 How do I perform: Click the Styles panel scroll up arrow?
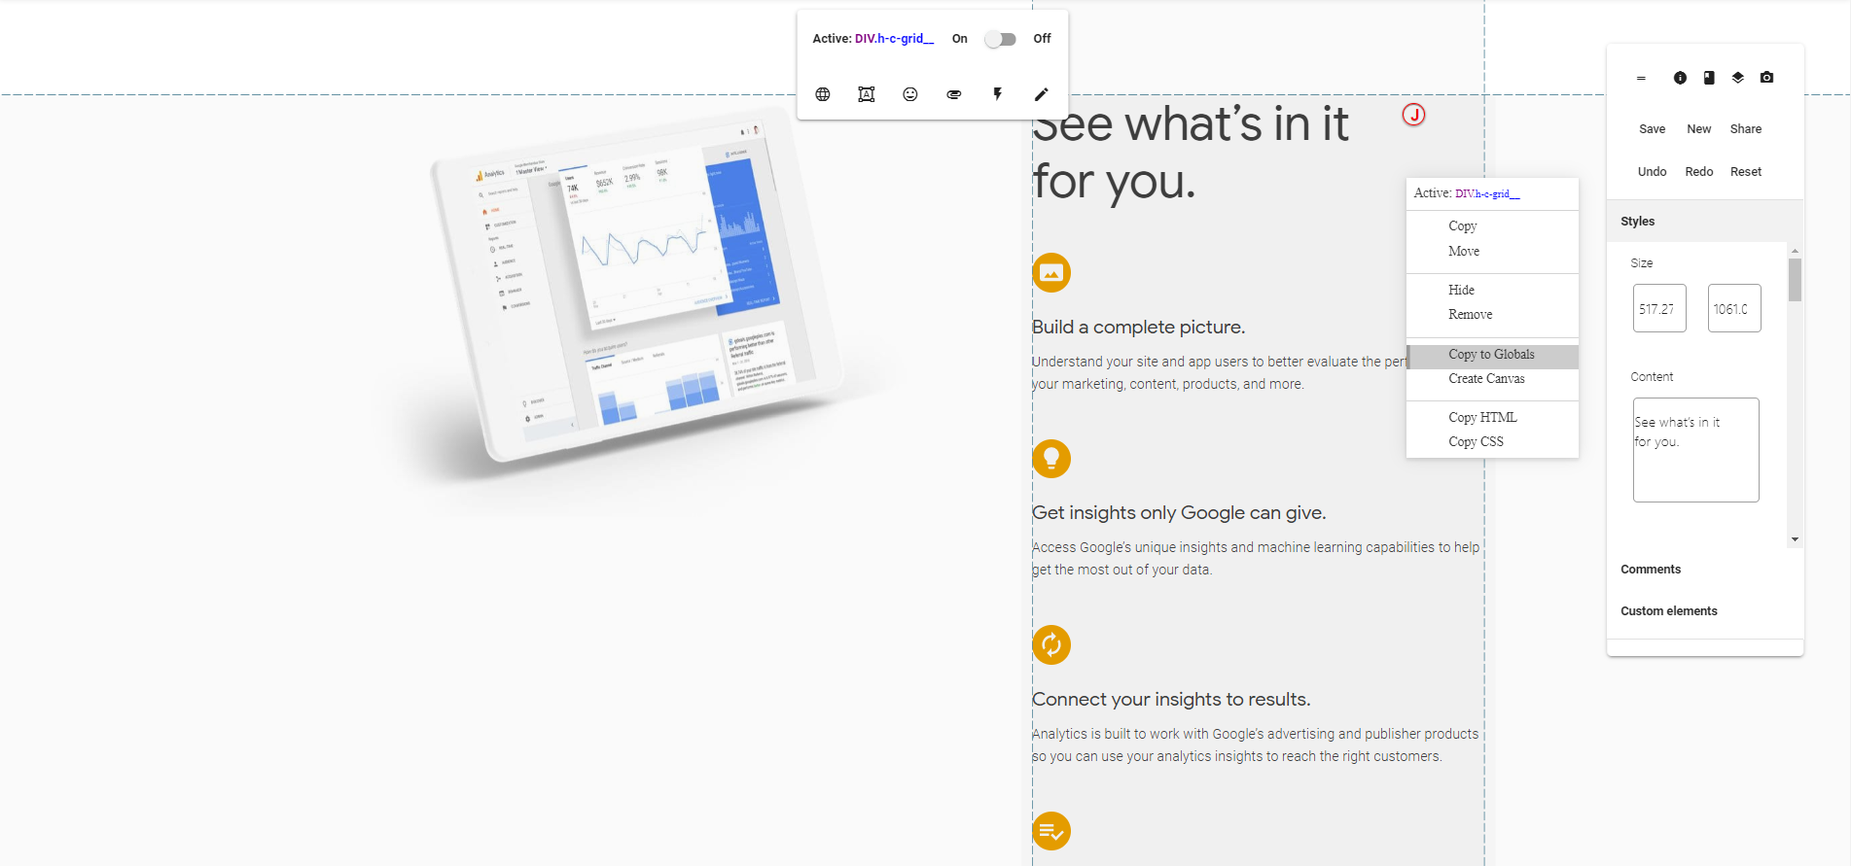click(1795, 251)
